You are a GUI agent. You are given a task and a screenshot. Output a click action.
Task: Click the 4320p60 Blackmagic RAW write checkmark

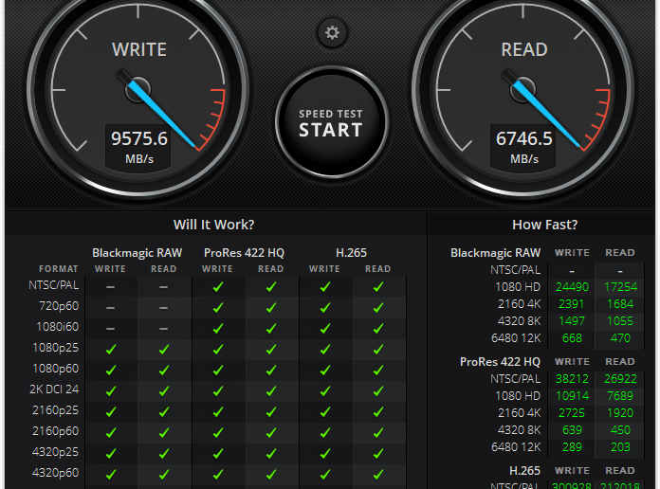click(111, 474)
